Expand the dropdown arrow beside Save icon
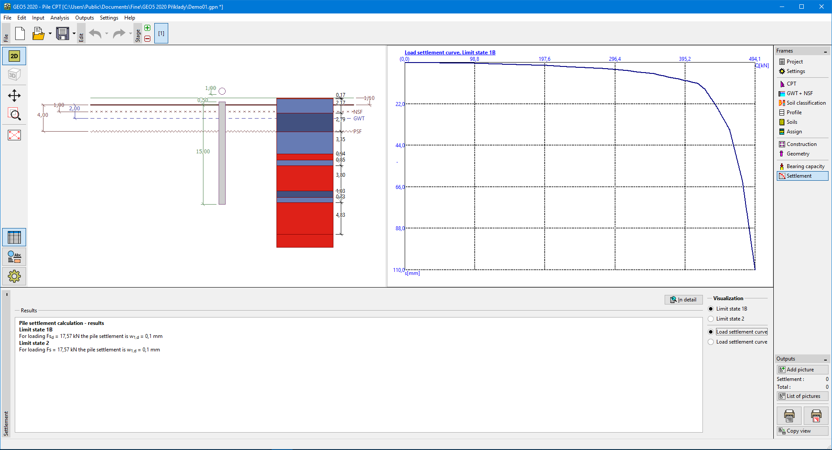832x450 pixels. point(74,33)
